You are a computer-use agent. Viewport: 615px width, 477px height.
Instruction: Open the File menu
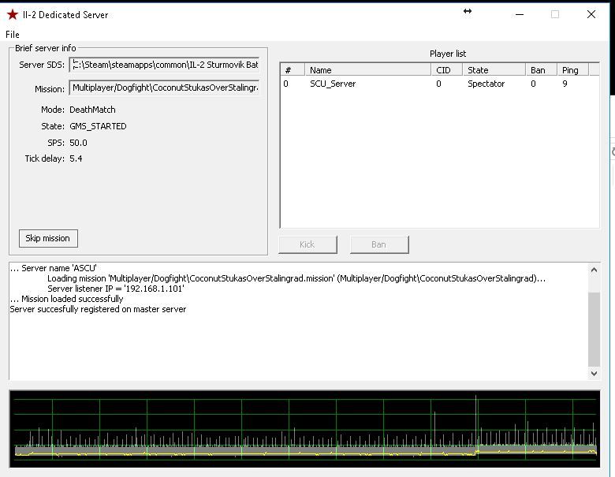tap(13, 35)
